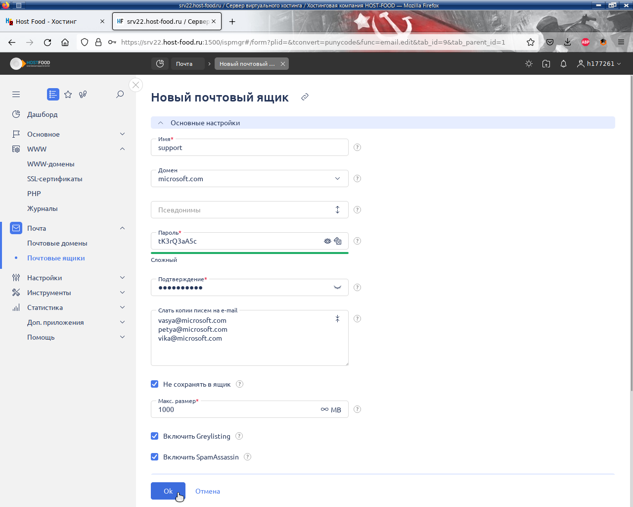
Task: Collapse Основные настройки section
Action: point(161,123)
